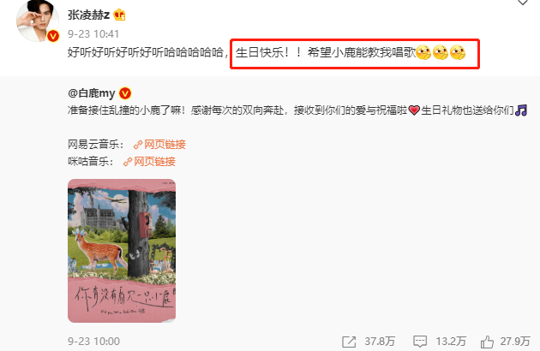
Task: Open the @白鹿my profile link
Action: (x=91, y=93)
